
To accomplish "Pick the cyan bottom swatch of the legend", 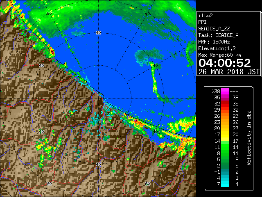I will pyautogui.click(x=225, y=184).
